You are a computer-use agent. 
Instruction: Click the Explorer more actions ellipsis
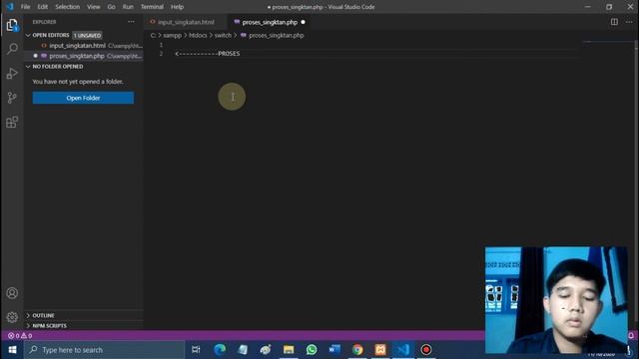131,22
